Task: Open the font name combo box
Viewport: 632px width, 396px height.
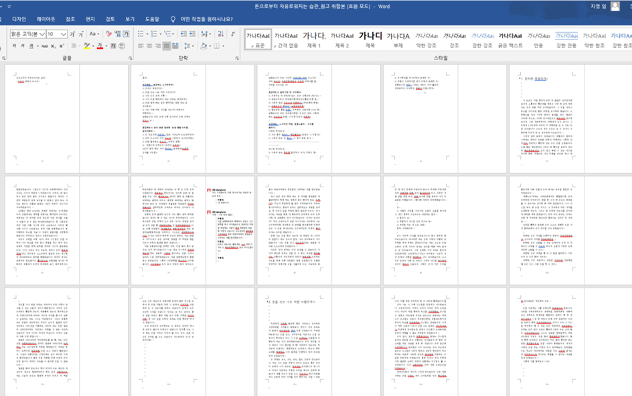Action: tap(28, 34)
